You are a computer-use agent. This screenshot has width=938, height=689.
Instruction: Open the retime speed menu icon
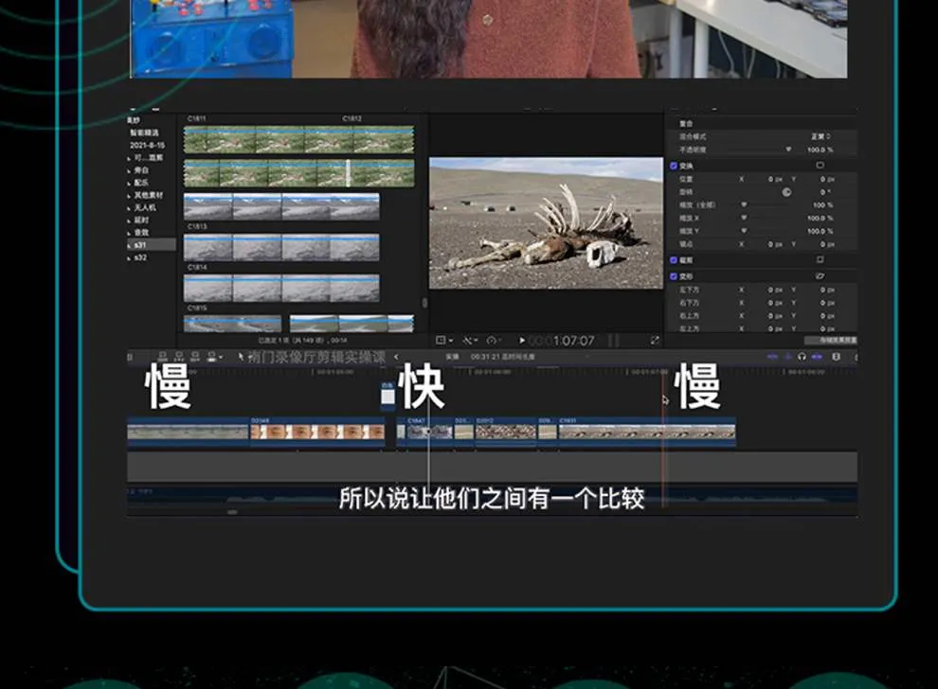[494, 341]
